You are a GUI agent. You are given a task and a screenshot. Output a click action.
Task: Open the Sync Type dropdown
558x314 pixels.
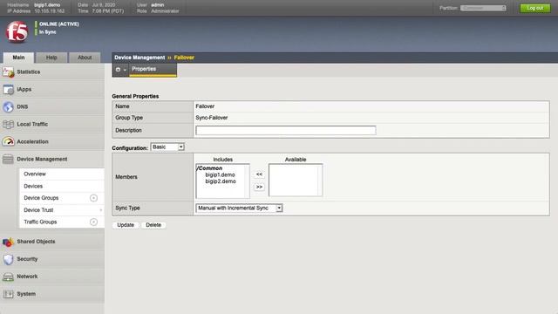239,208
